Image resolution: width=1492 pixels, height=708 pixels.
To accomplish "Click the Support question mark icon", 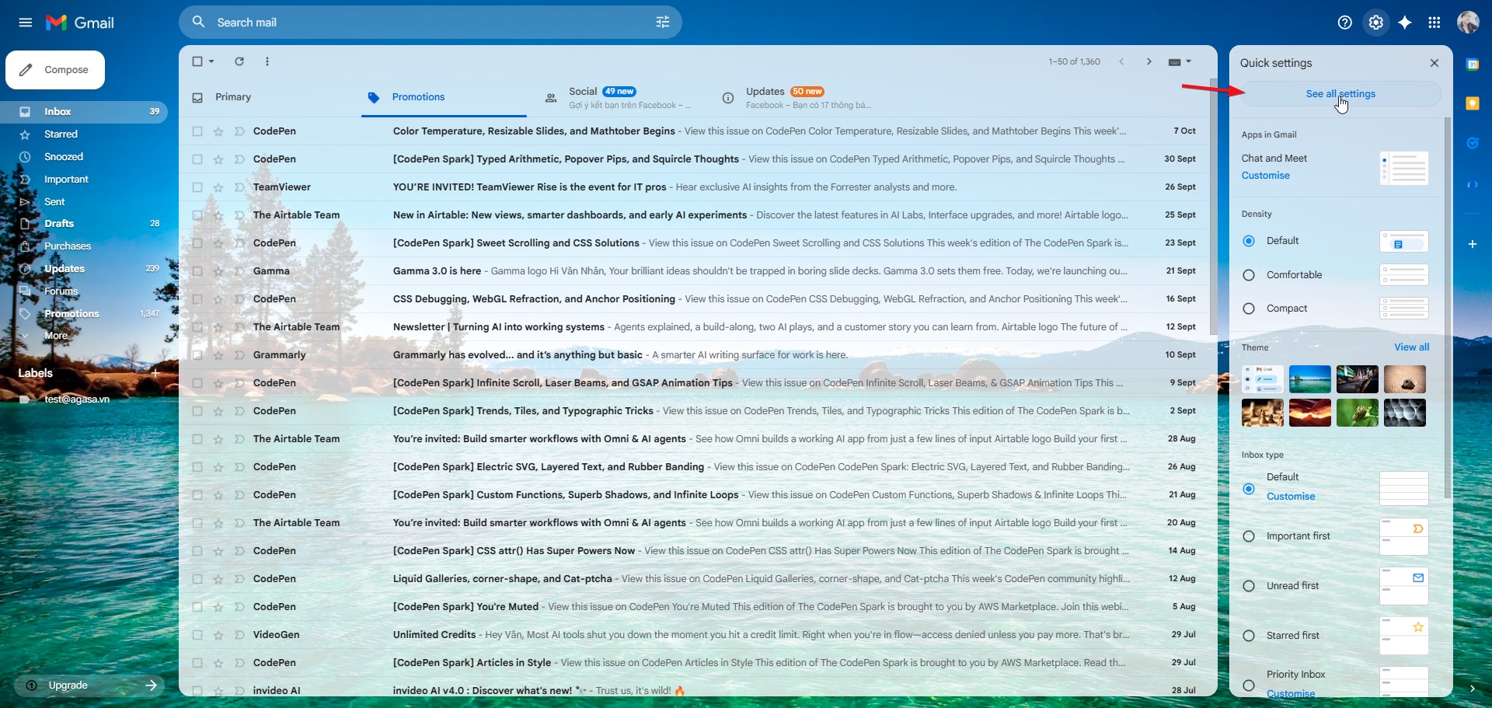I will (1344, 23).
